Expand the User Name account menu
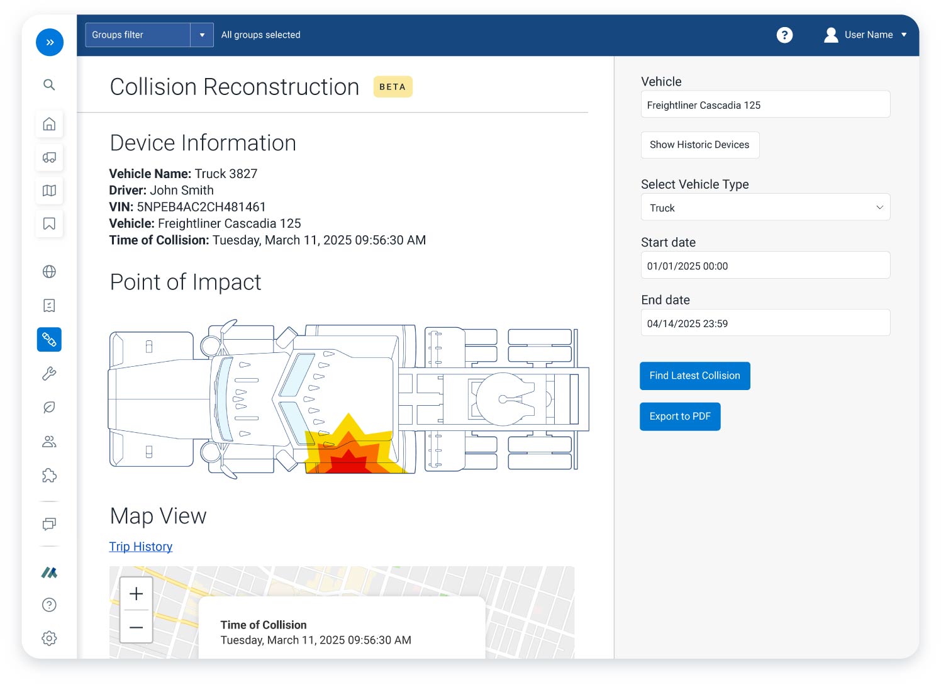This screenshot has height=687, width=941. (904, 35)
